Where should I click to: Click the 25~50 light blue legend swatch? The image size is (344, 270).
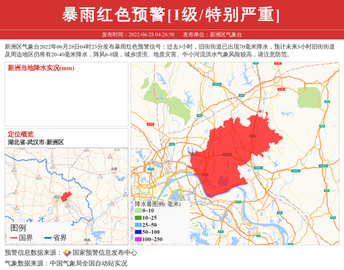tap(138, 225)
